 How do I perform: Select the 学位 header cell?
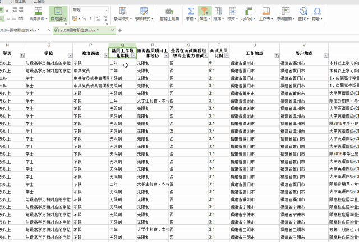click(x=49, y=53)
